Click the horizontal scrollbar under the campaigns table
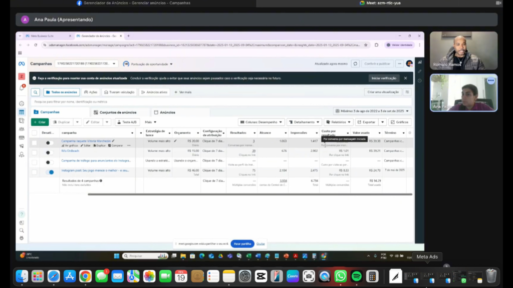This screenshot has width=513, height=288. tap(249, 194)
